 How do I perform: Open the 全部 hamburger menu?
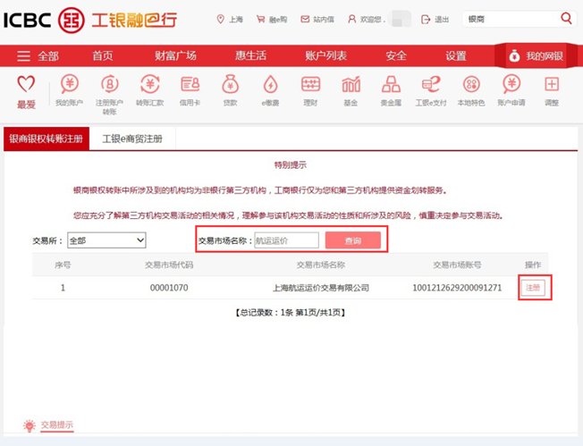click(x=38, y=55)
